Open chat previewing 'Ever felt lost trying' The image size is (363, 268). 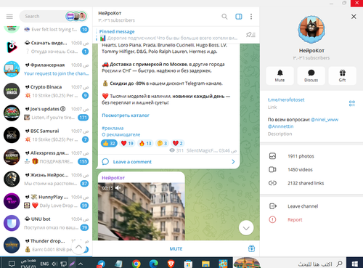[46, 30]
